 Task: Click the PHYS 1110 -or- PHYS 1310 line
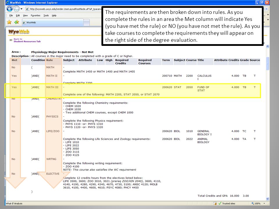tap(83, 124)
